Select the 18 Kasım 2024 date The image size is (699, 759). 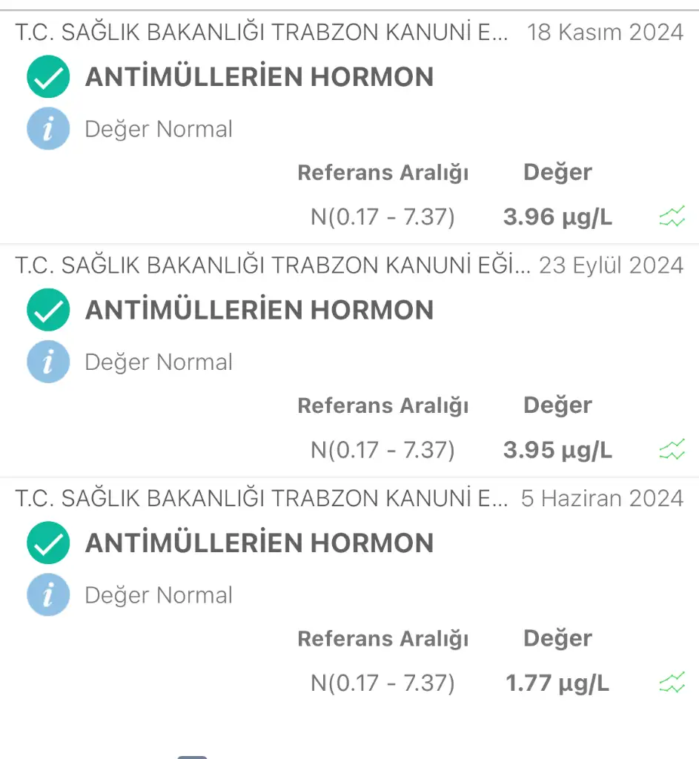click(x=605, y=33)
